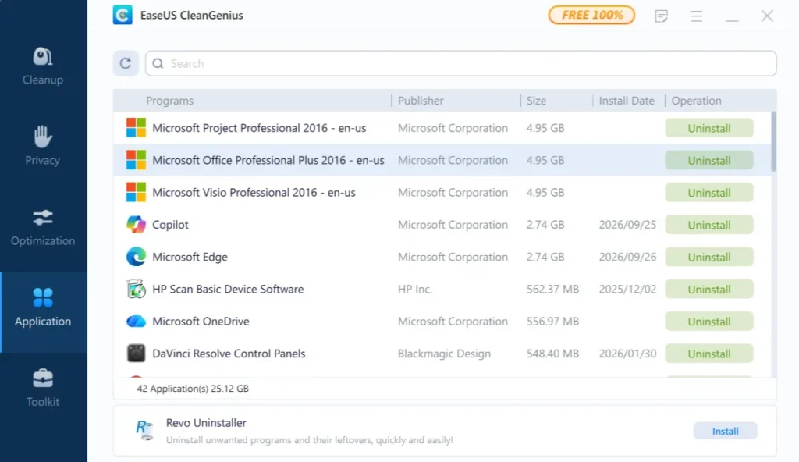The height and width of the screenshot is (462, 799).
Task: Click the EaseUS CleanGenius logo icon
Action: coord(123,16)
